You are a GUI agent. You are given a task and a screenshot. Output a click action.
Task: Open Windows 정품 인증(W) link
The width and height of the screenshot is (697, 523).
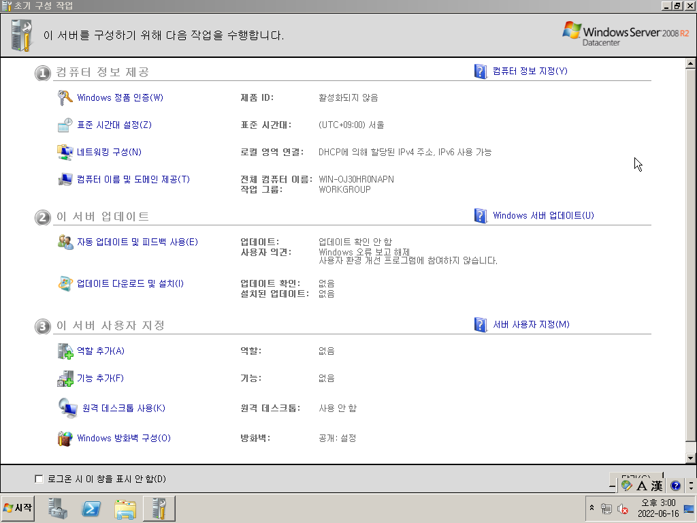click(120, 98)
